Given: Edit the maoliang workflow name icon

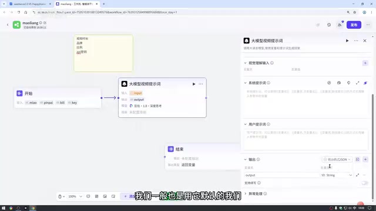Looking at the screenshot, I should click(x=45, y=23).
